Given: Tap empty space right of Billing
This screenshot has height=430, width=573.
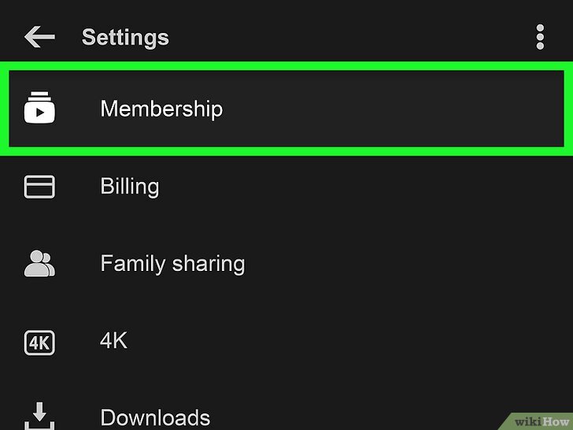Looking at the screenshot, I should [x=365, y=187].
